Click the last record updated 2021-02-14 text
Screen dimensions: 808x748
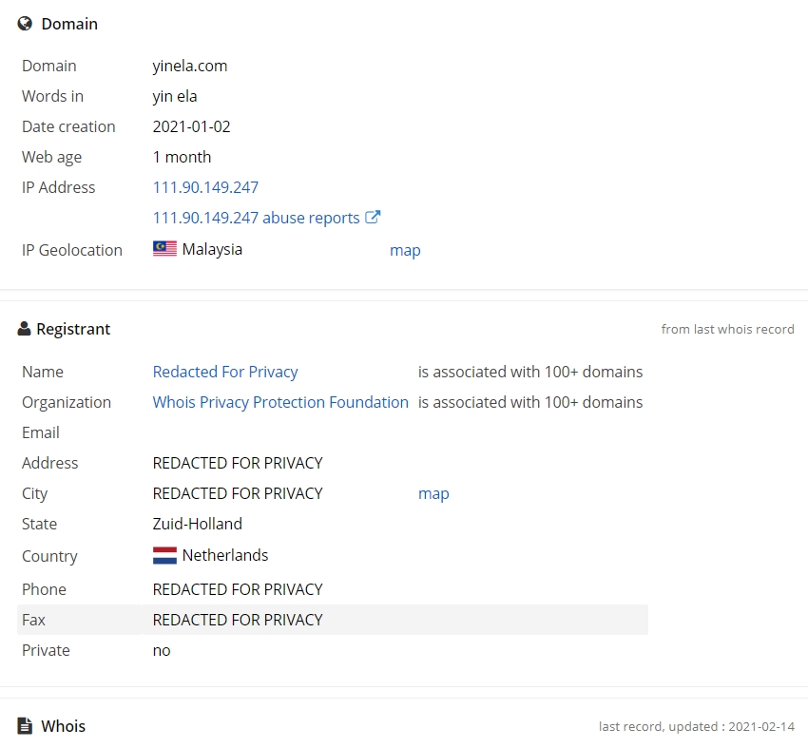[697, 726]
